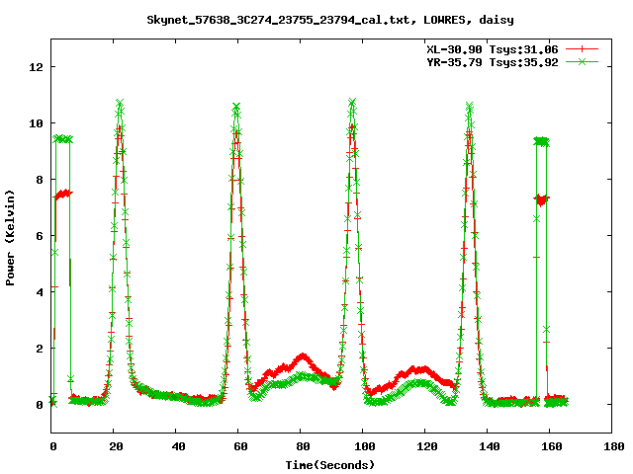Select legend entry YR-35.79 Tsys:35.92
This screenshot has width=633, height=474.
click(x=493, y=62)
